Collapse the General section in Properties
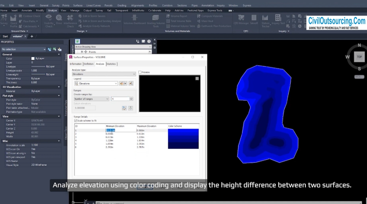Image resolution: width=367 pixels, height=204 pixels. [59, 54]
